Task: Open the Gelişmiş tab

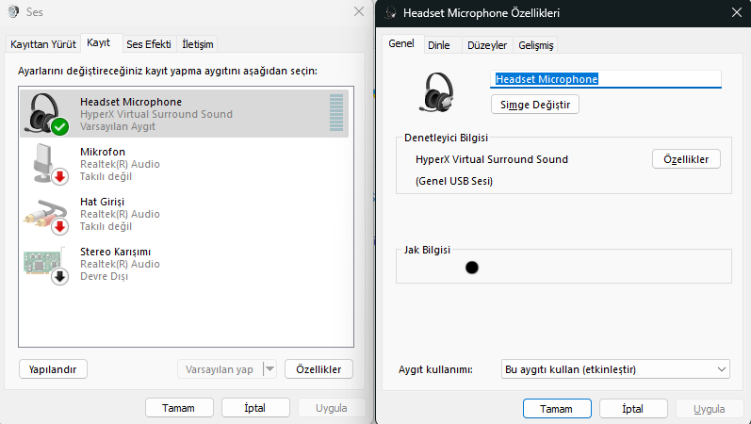Action: (535, 45)
